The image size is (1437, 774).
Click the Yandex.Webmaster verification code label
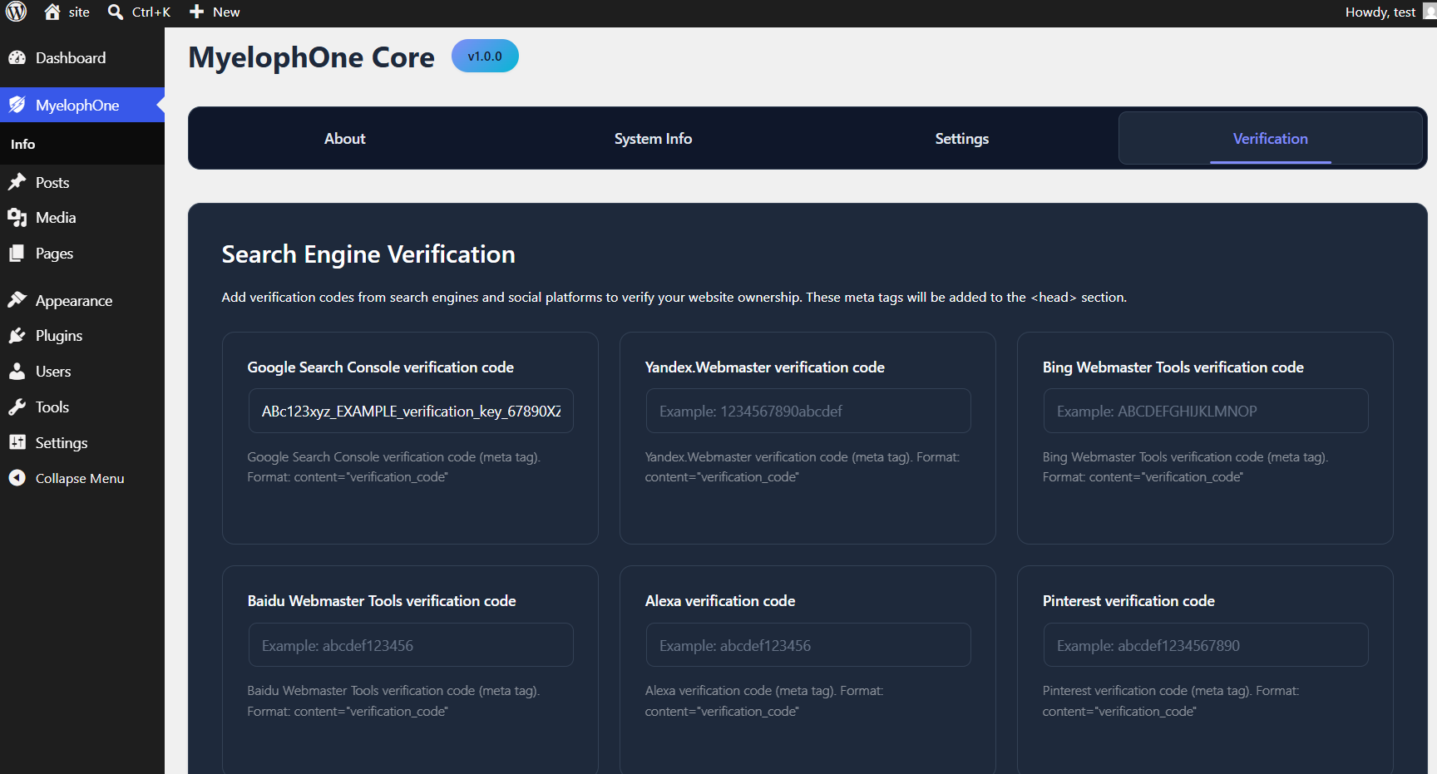click(764, 367)
